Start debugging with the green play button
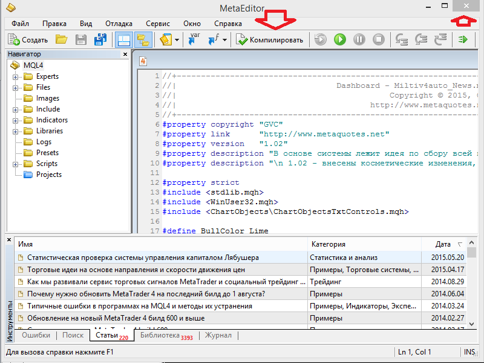The height and width of the screenshot is (363, 484). [340, 39]
